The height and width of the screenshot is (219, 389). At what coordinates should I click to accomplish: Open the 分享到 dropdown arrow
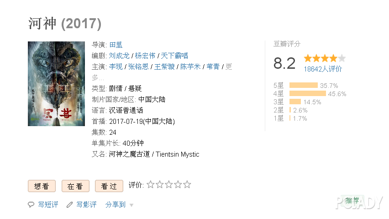[x=131, y=205]
